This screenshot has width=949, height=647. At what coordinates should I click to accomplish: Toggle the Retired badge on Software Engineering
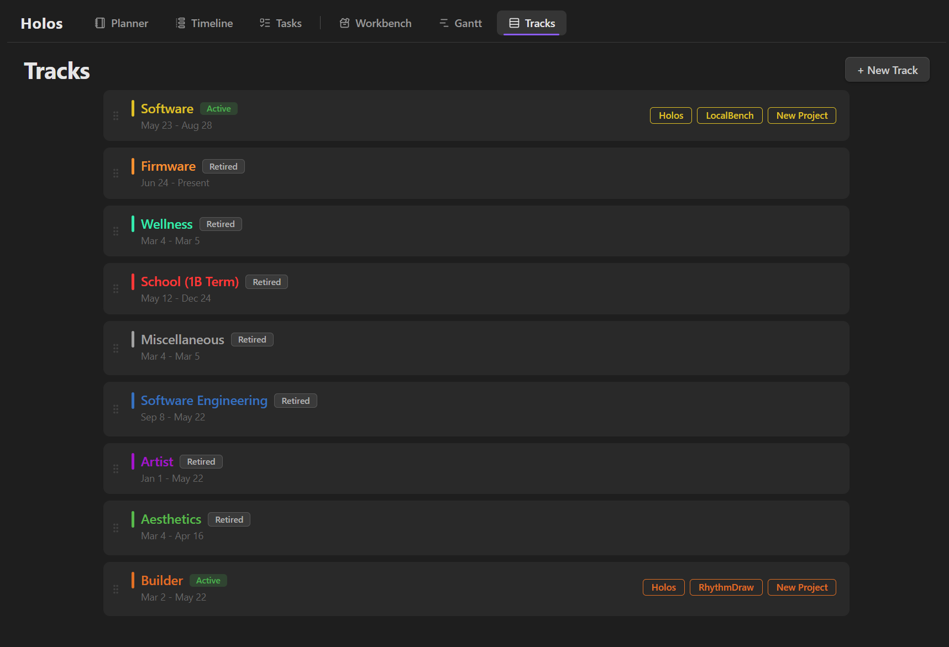pyautogui.click(x=296, y=401)
